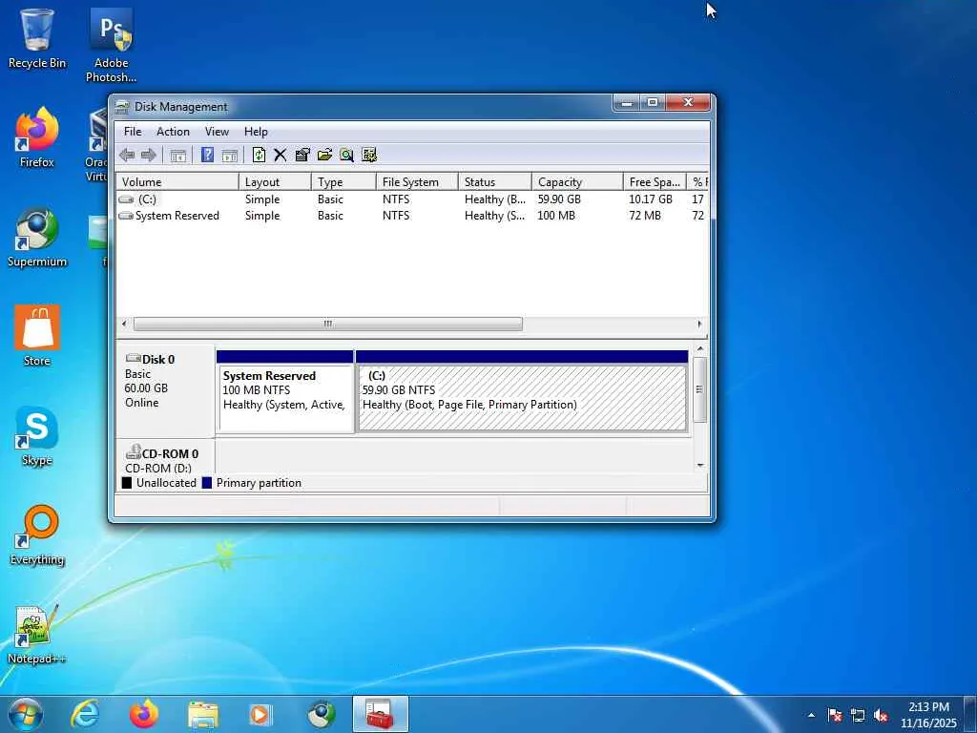977x733 pixels.
Task: Toggle the Show/Hide Action Pane button
Action: 230,155
